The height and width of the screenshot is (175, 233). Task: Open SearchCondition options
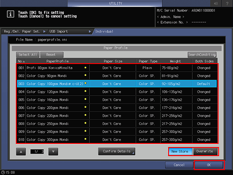click(x=202, y=55)
